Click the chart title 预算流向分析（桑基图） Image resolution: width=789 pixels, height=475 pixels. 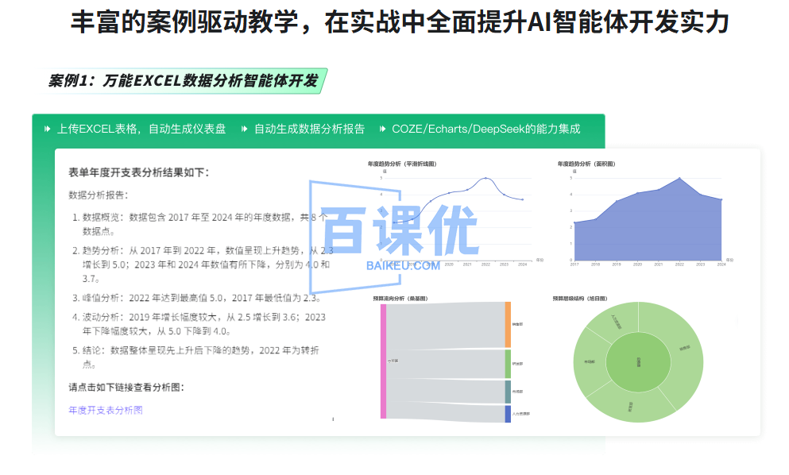(x=400, y=299)
